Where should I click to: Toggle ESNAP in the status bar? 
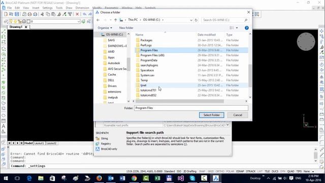[240, 171]
